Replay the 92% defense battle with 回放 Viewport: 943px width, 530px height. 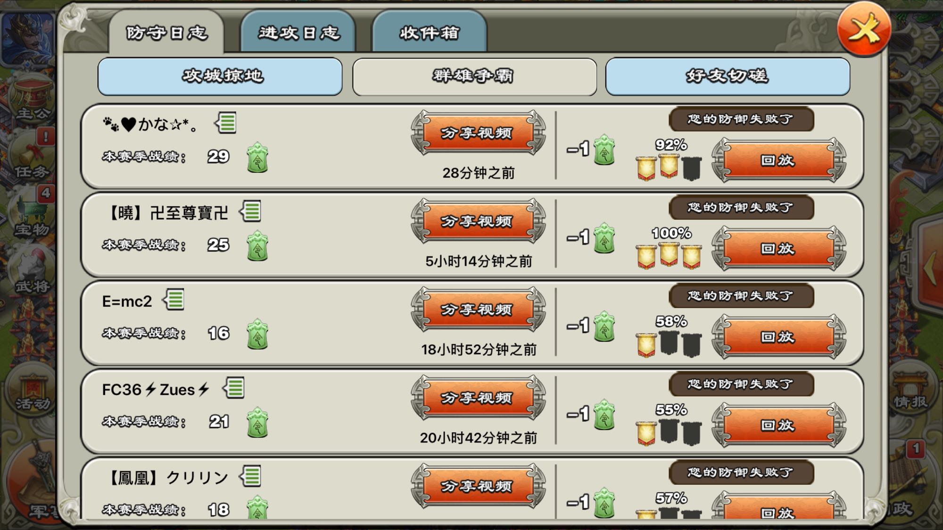(778, 160)
